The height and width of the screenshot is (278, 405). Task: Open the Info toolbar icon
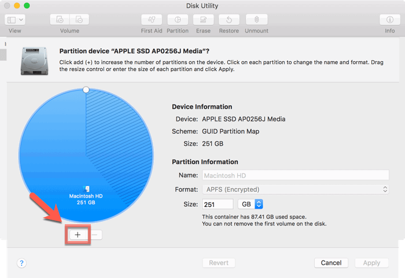point(390,20)
